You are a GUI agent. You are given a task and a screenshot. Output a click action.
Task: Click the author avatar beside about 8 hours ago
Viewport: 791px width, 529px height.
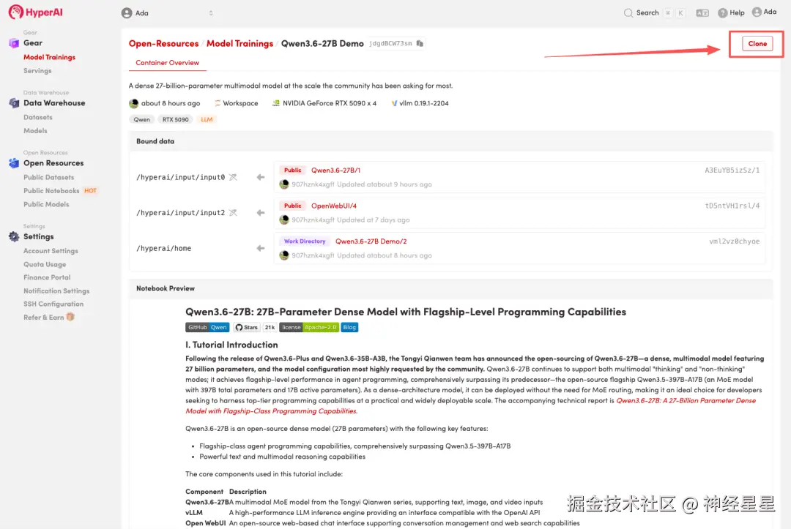coord(134,103)
